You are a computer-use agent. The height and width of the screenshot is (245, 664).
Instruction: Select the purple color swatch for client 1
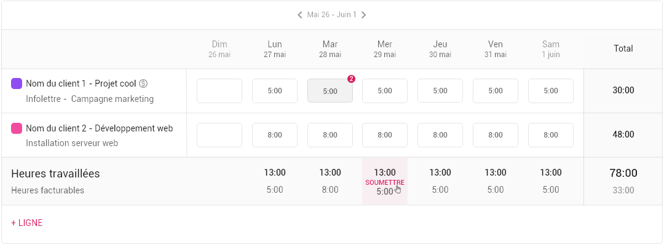coord(17,84)
